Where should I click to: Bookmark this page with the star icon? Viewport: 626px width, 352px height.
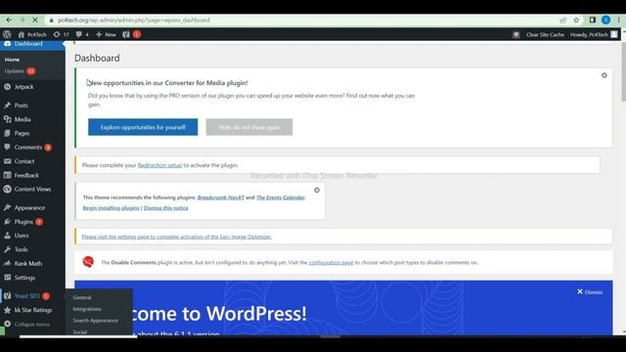(x=576, y=20)
